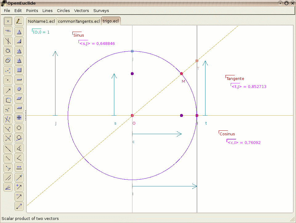Select the vector from two points tool

(19, 177)
